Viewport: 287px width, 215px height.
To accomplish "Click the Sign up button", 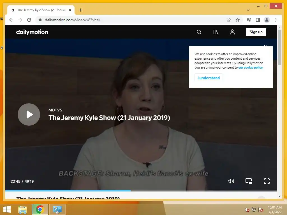I will 256,32.
